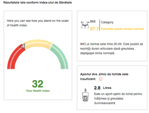Click the gauge triangle pointer marker

(x=23, y=46)
